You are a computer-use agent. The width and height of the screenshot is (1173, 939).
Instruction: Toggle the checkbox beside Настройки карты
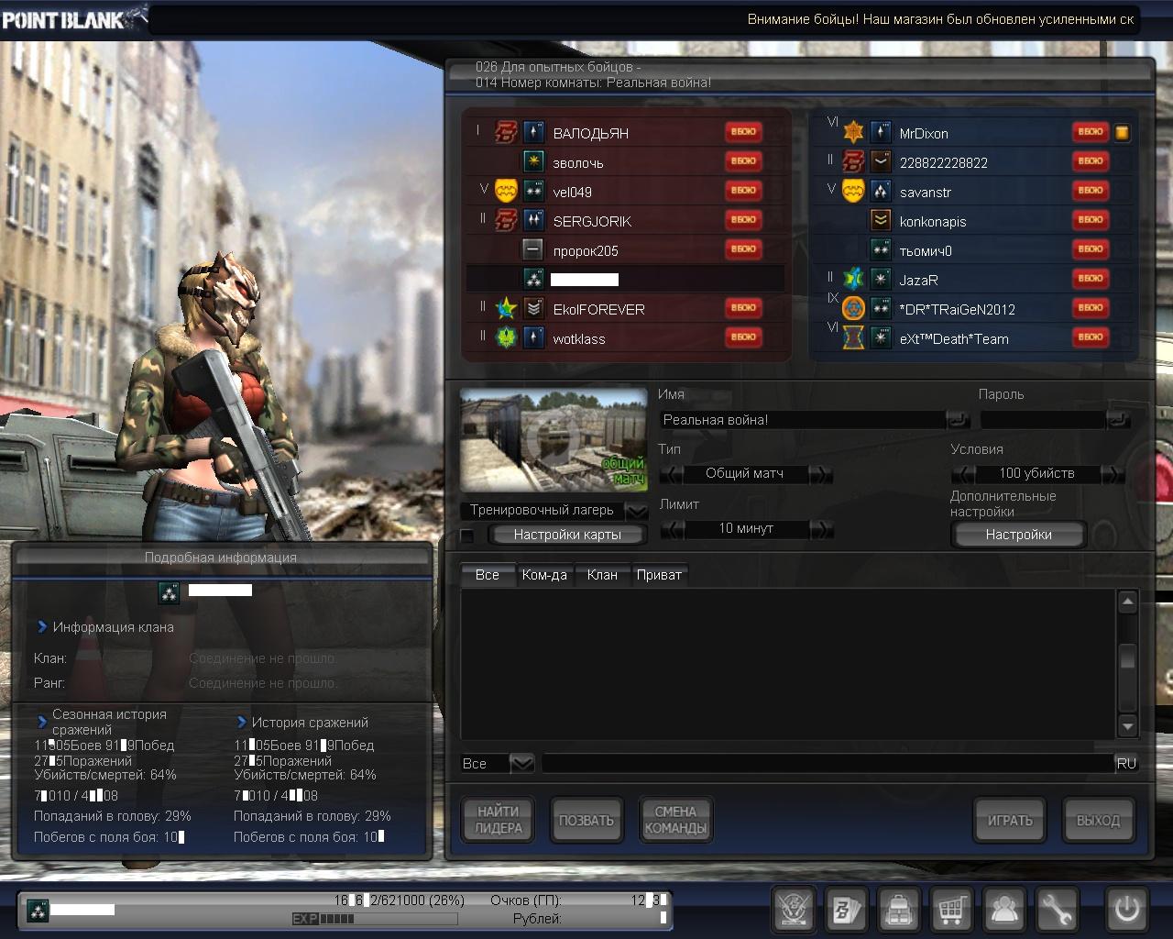(467, 536)
